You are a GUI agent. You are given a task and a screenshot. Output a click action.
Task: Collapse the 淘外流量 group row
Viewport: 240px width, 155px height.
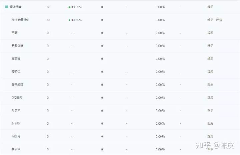click(x=7, y=7)
